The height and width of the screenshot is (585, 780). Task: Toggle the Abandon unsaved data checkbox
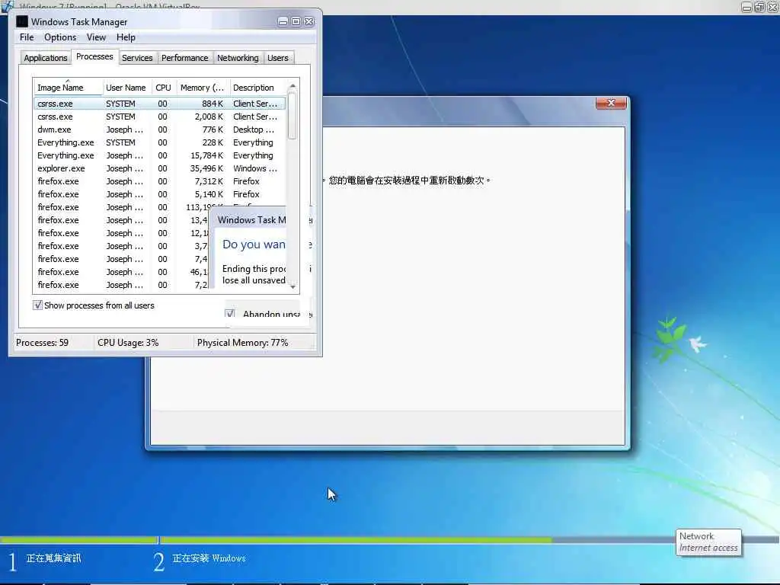pyautogui.click(x=230, y=313)
